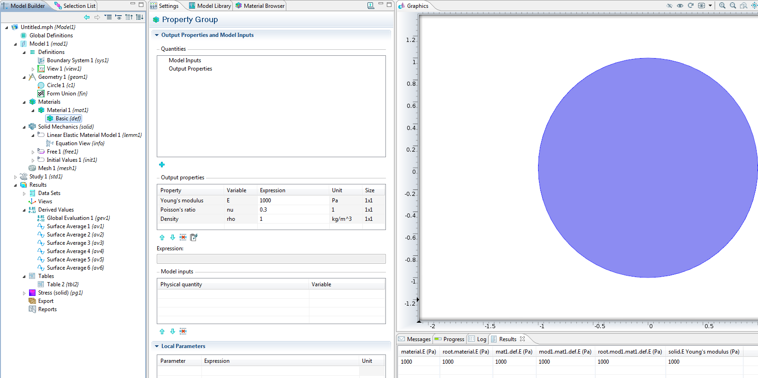Open the Material Browser tab
The width and height of the screenshot is (758, 378).
(x=260, y=6)
